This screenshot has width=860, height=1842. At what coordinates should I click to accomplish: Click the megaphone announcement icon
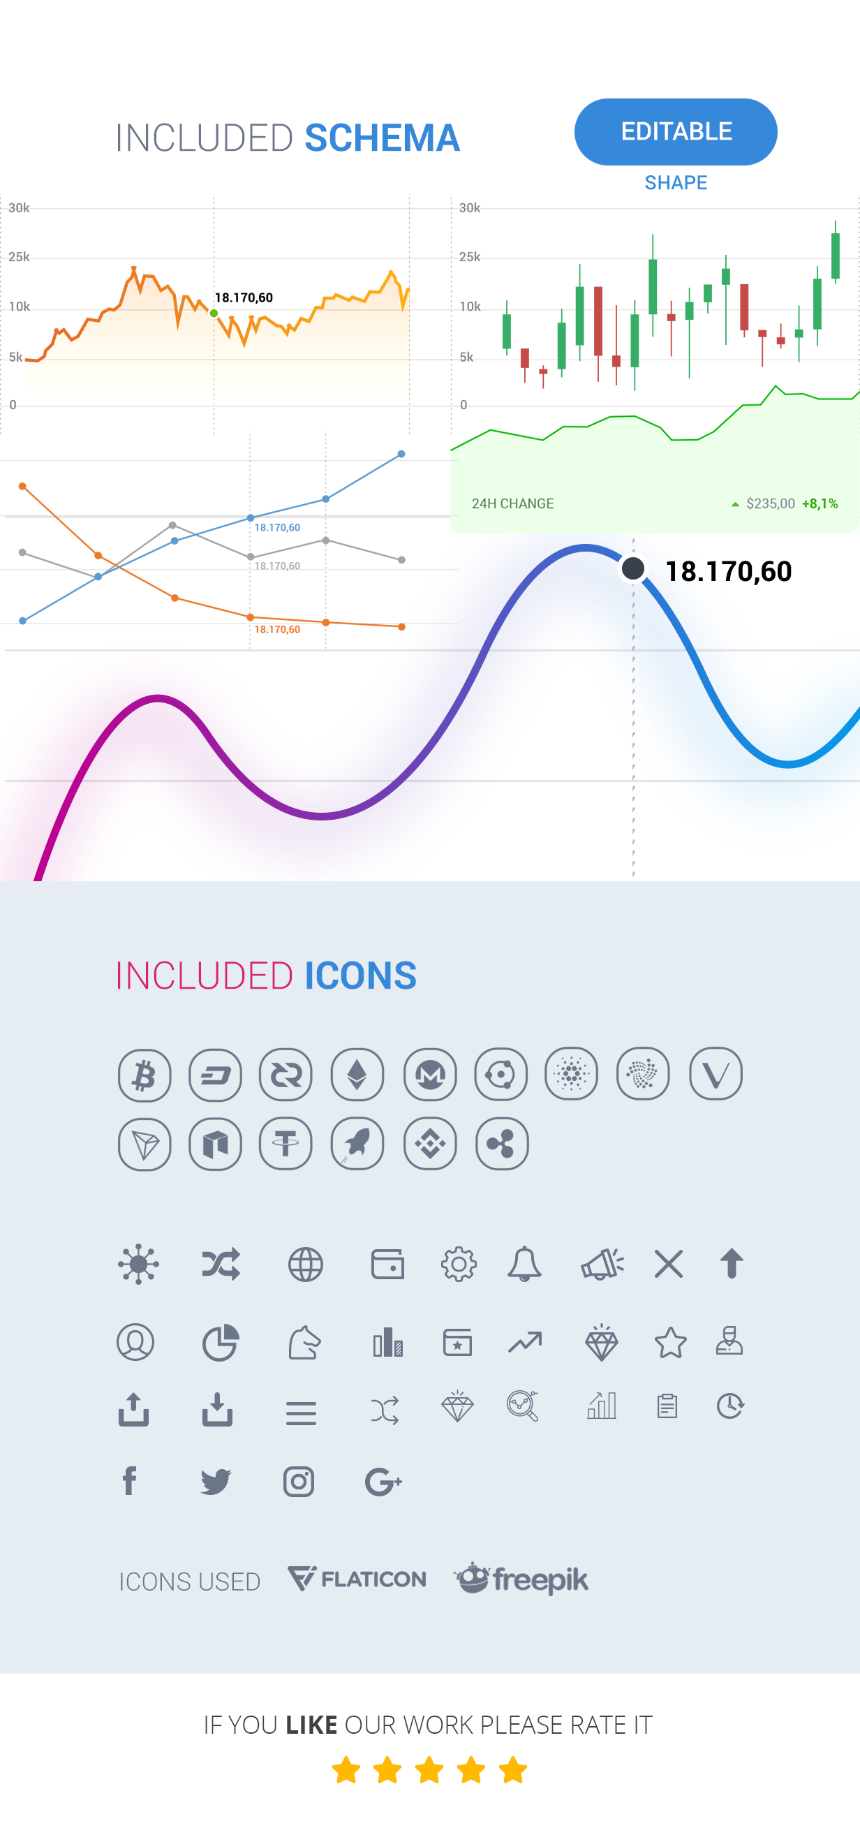(602, 1265)
